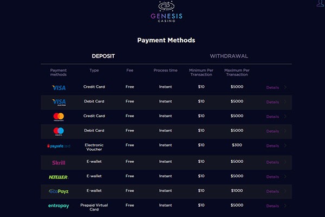Viewport: 325px width, 217px height.
Task: Choose the Skrill e-wallet logo
Action: coord(58,162)
